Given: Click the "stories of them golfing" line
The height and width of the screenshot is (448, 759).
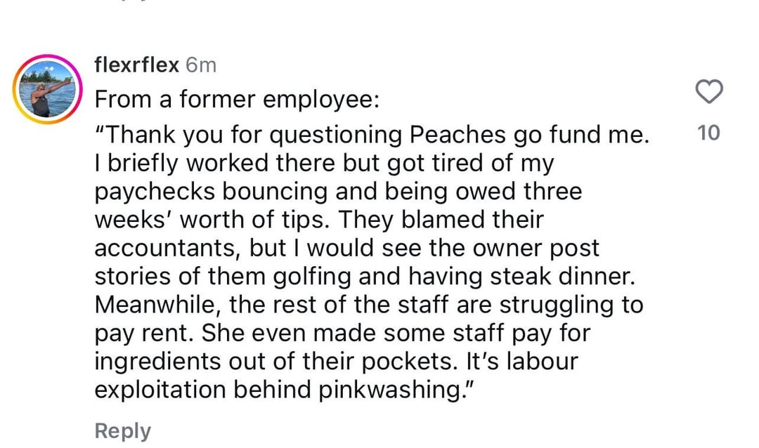Looking at the screenshot, I should point(365,277).
